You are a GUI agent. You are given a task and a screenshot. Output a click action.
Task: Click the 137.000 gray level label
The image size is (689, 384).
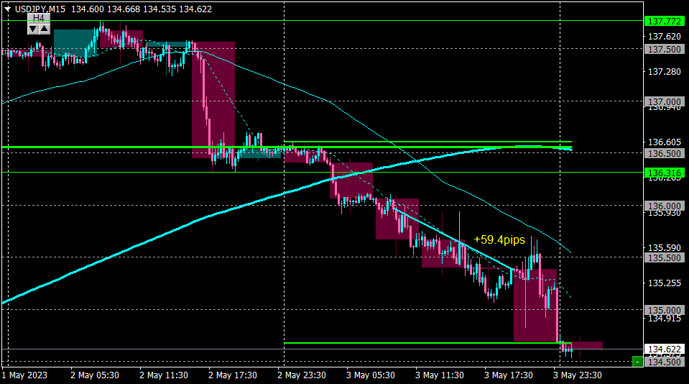665,101
